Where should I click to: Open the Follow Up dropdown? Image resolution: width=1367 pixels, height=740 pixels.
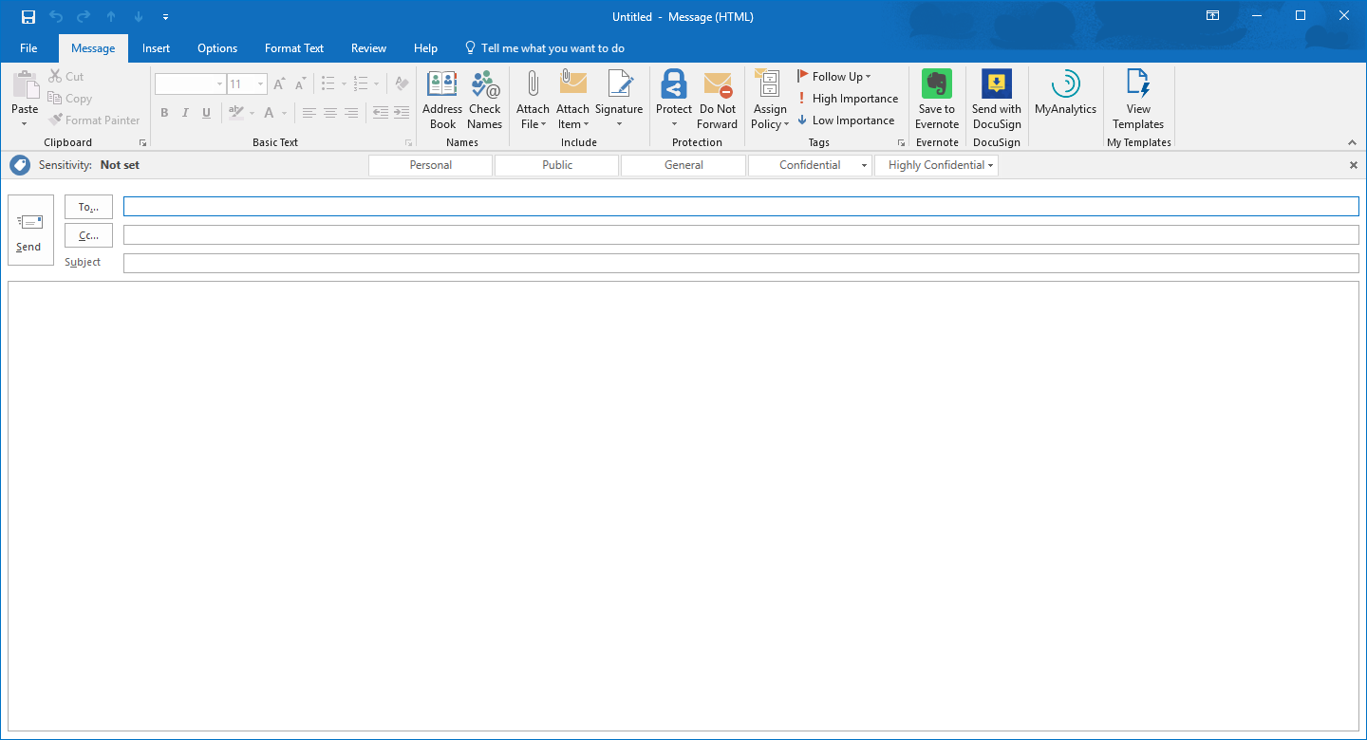click(837, 76)
